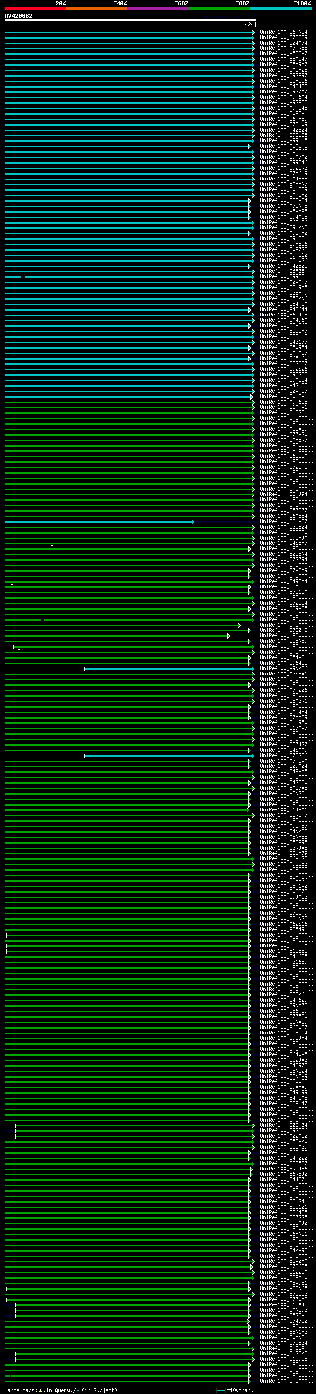Select the UniRef100_Q03363 label
This screenshot has height=1394, width=316.
283,151
